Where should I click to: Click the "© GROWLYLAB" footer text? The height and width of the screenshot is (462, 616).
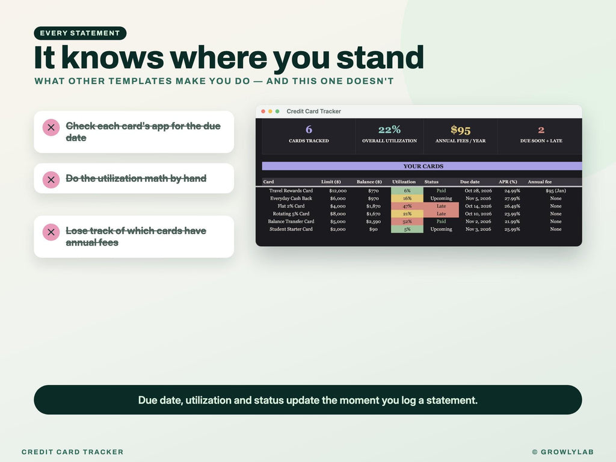(x=562, y=452)
